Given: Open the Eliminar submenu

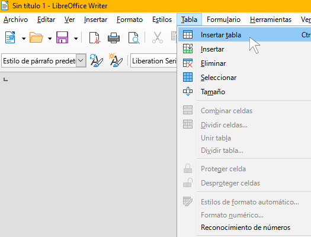Looking at the screenshot, I should tap(245, 63).
